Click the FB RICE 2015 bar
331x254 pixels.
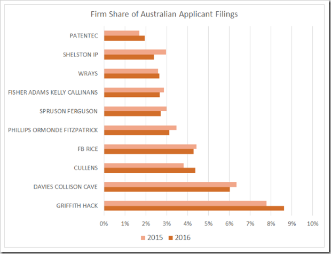pyautogui.click(x=151, y=147)
